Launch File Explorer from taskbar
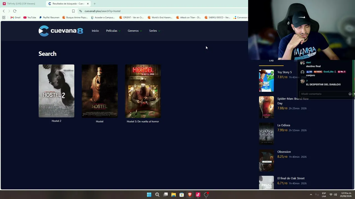The width and height of the screenshot is (355, 199). click(x=174, y=195)
